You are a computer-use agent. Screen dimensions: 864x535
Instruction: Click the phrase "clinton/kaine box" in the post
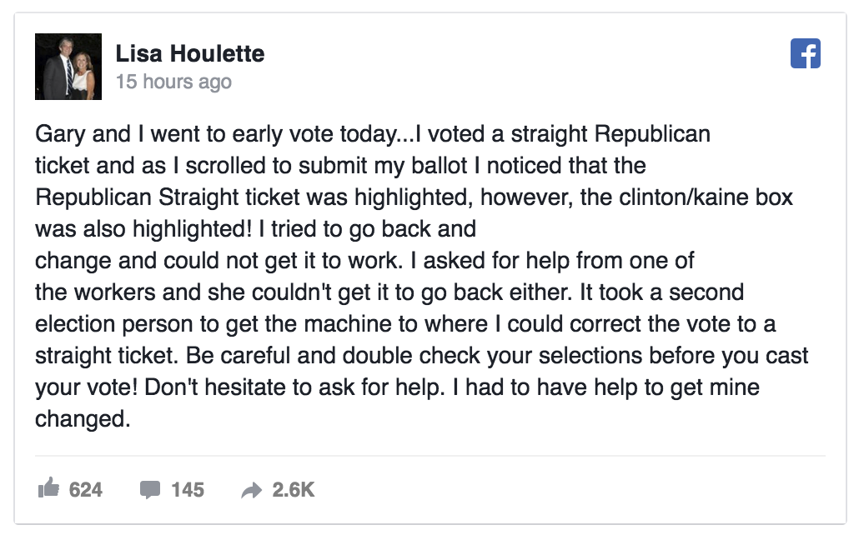pos(706,197)
